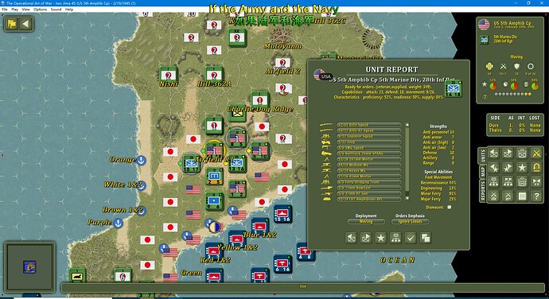The height and width of the screenshot is (299, 549).
Task: Click the overlapping windows icon in Unit Report
Action: coord(426,238)
